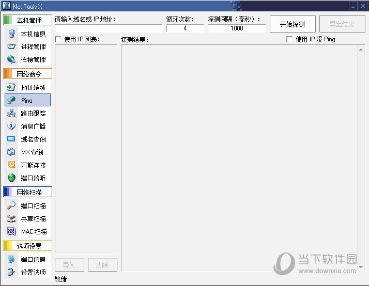Click the 探测间隔 field showing 1000
The height and width of the screenshot is (286, 369).
237,28
